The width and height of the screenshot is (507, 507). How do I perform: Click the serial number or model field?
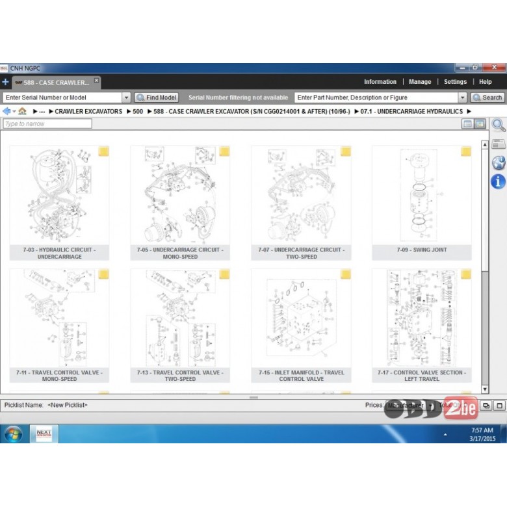pos(62,97)
